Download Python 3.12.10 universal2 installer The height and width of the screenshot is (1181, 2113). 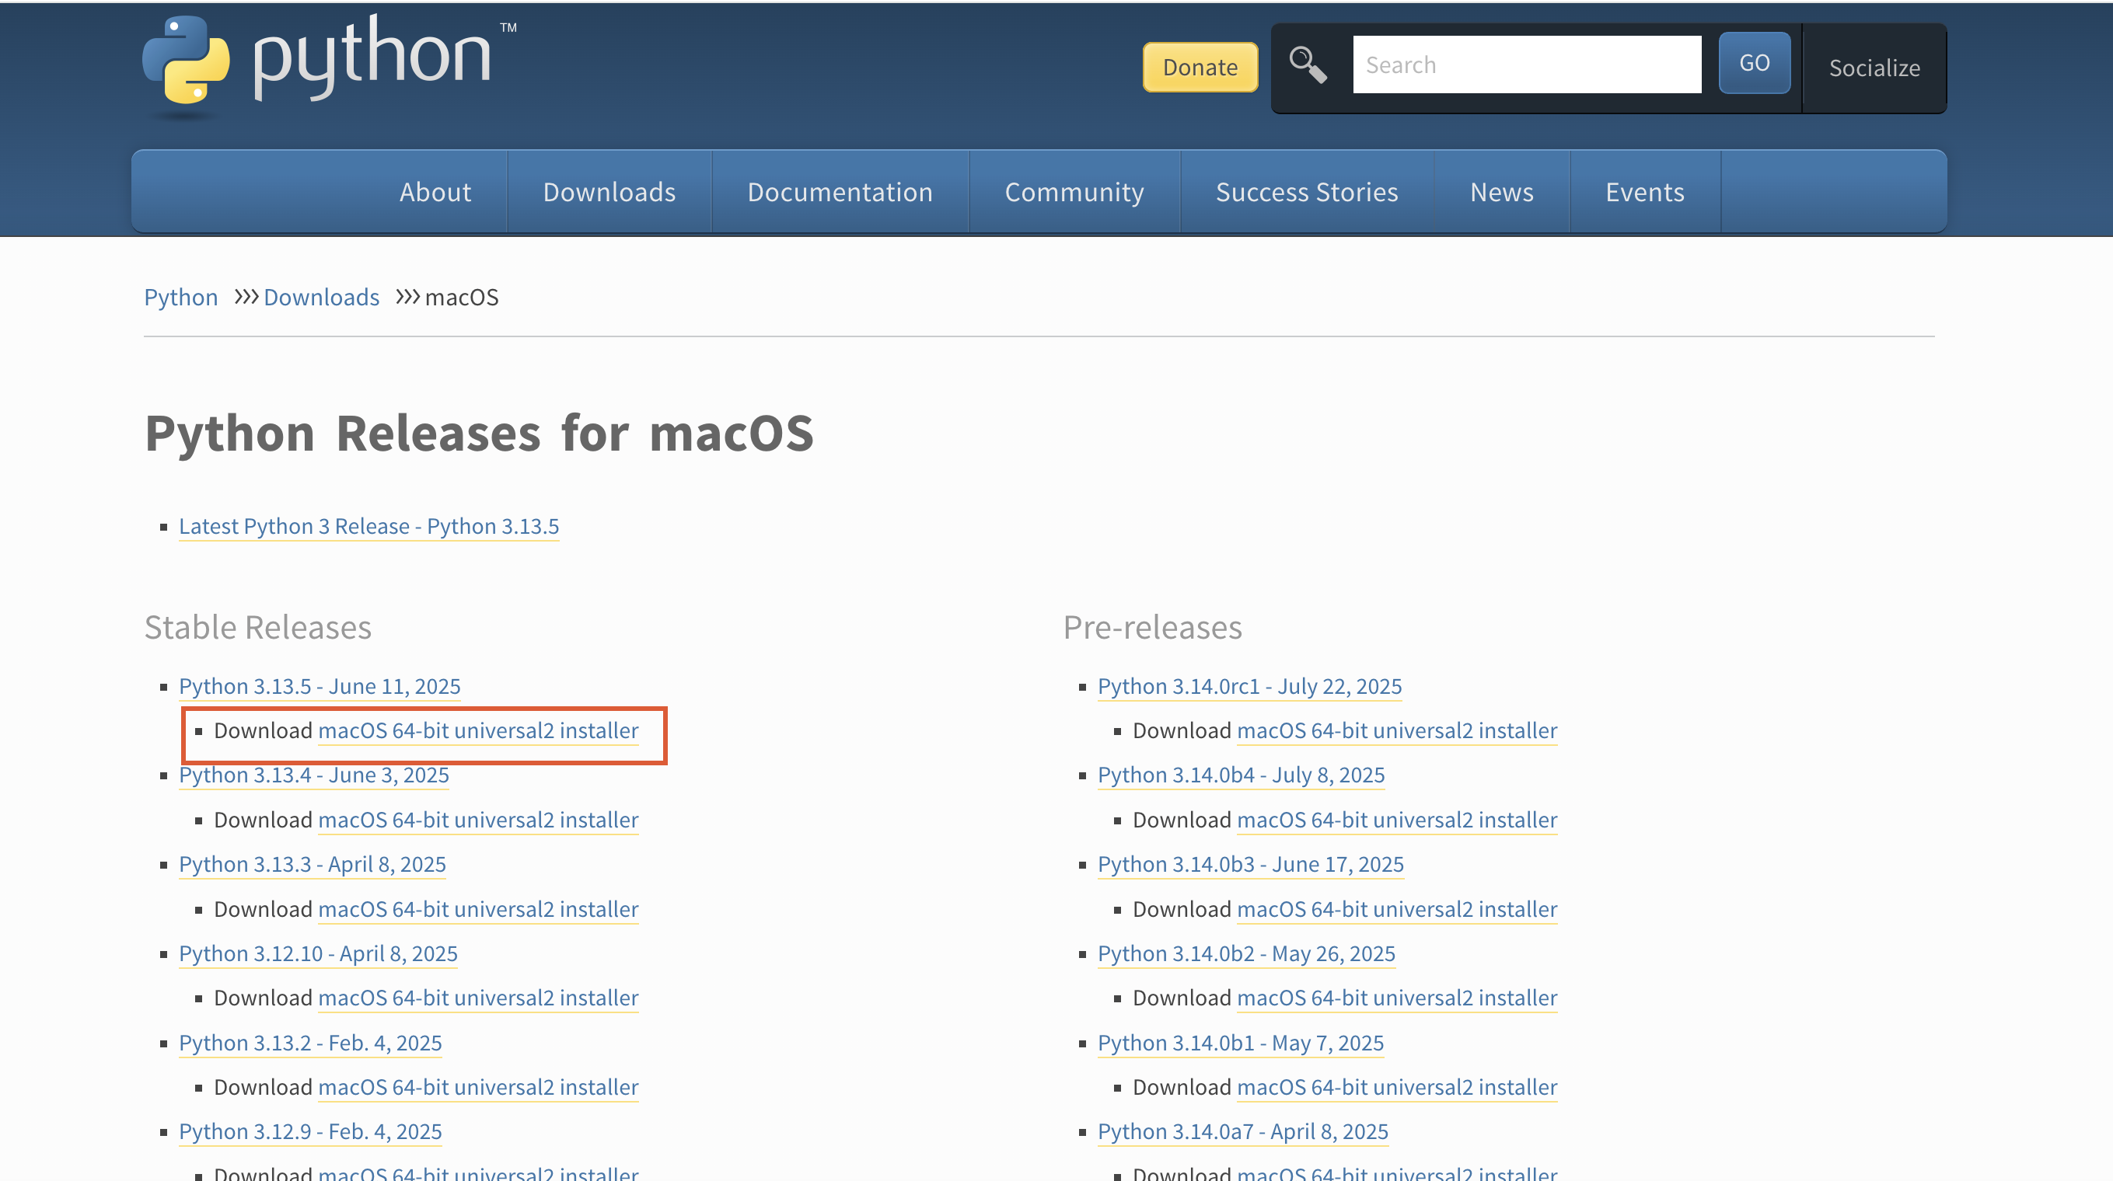click(x=478, y=998)
